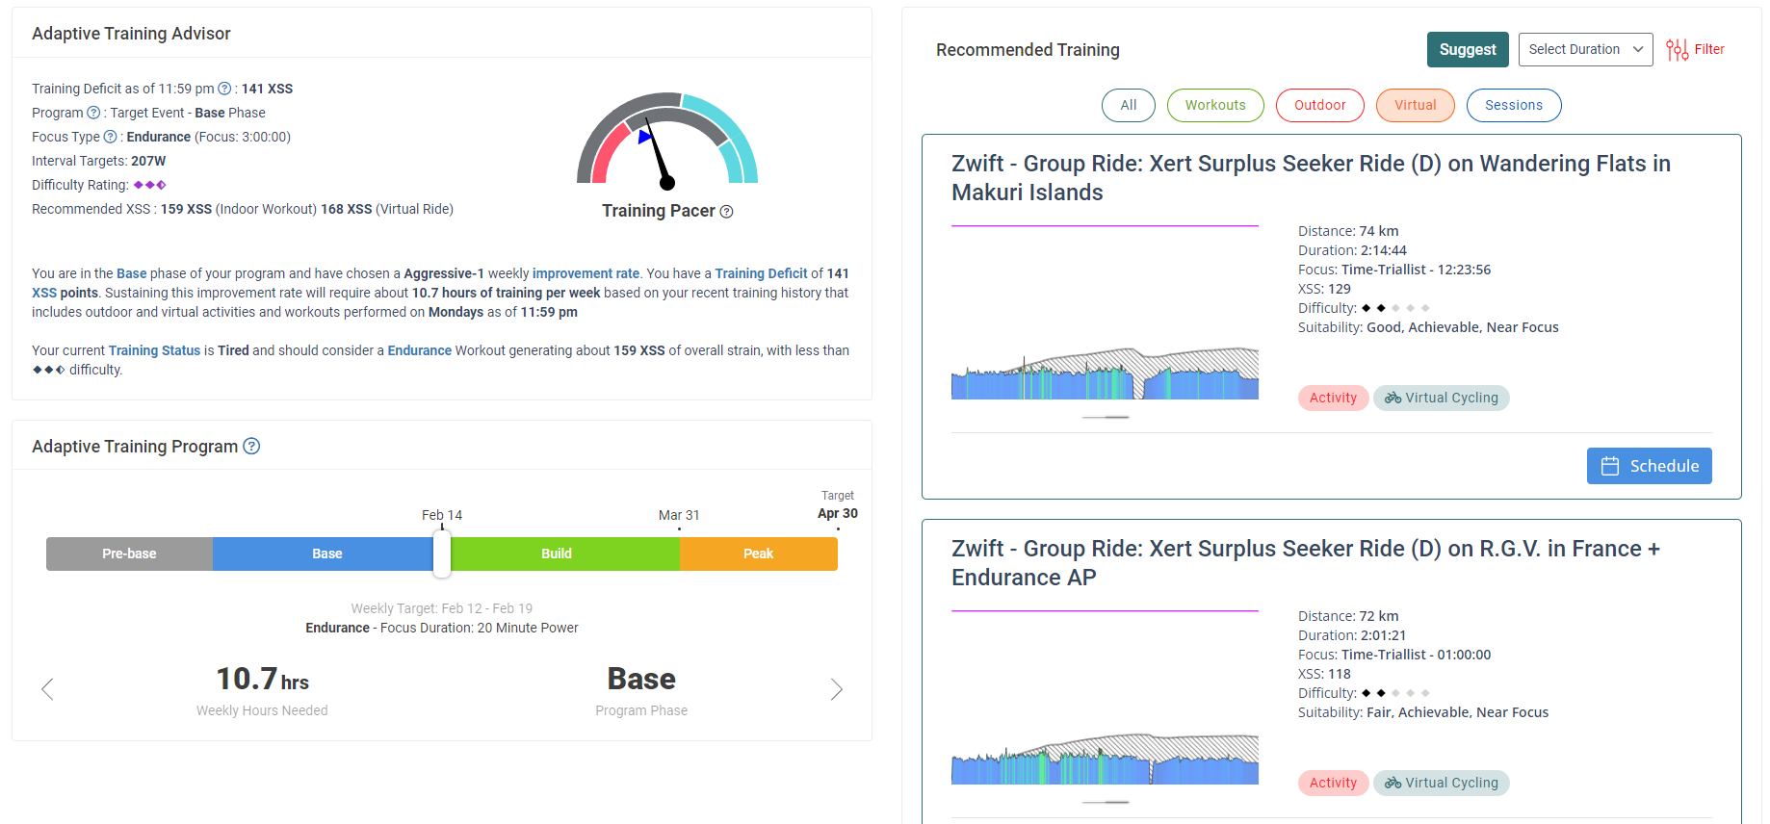Click the Focus Type help icon
Image resolution: width=1770 pixels, height=824 pixels.
tap(110, 137)
